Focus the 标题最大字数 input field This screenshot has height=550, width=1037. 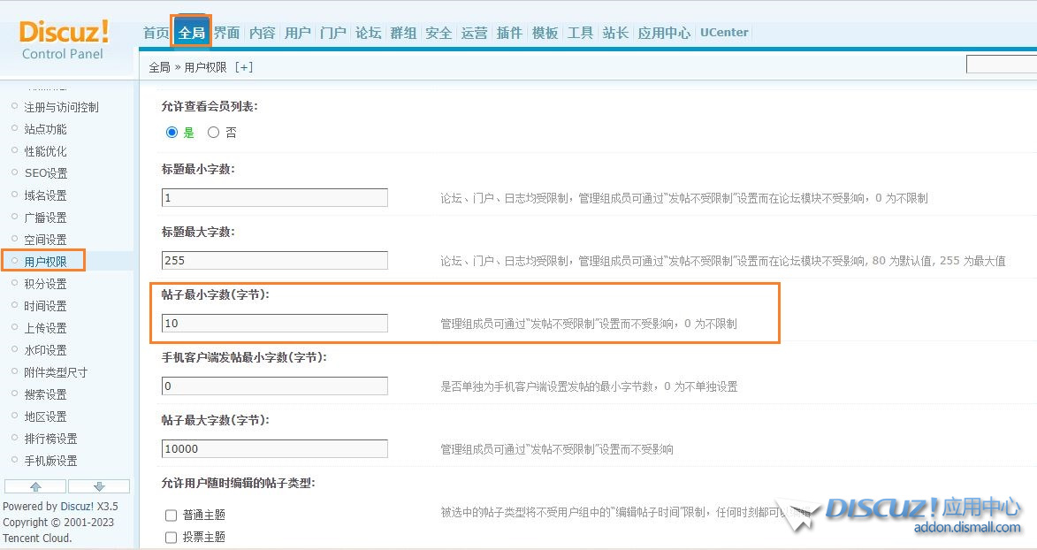(x=274, y=261)
